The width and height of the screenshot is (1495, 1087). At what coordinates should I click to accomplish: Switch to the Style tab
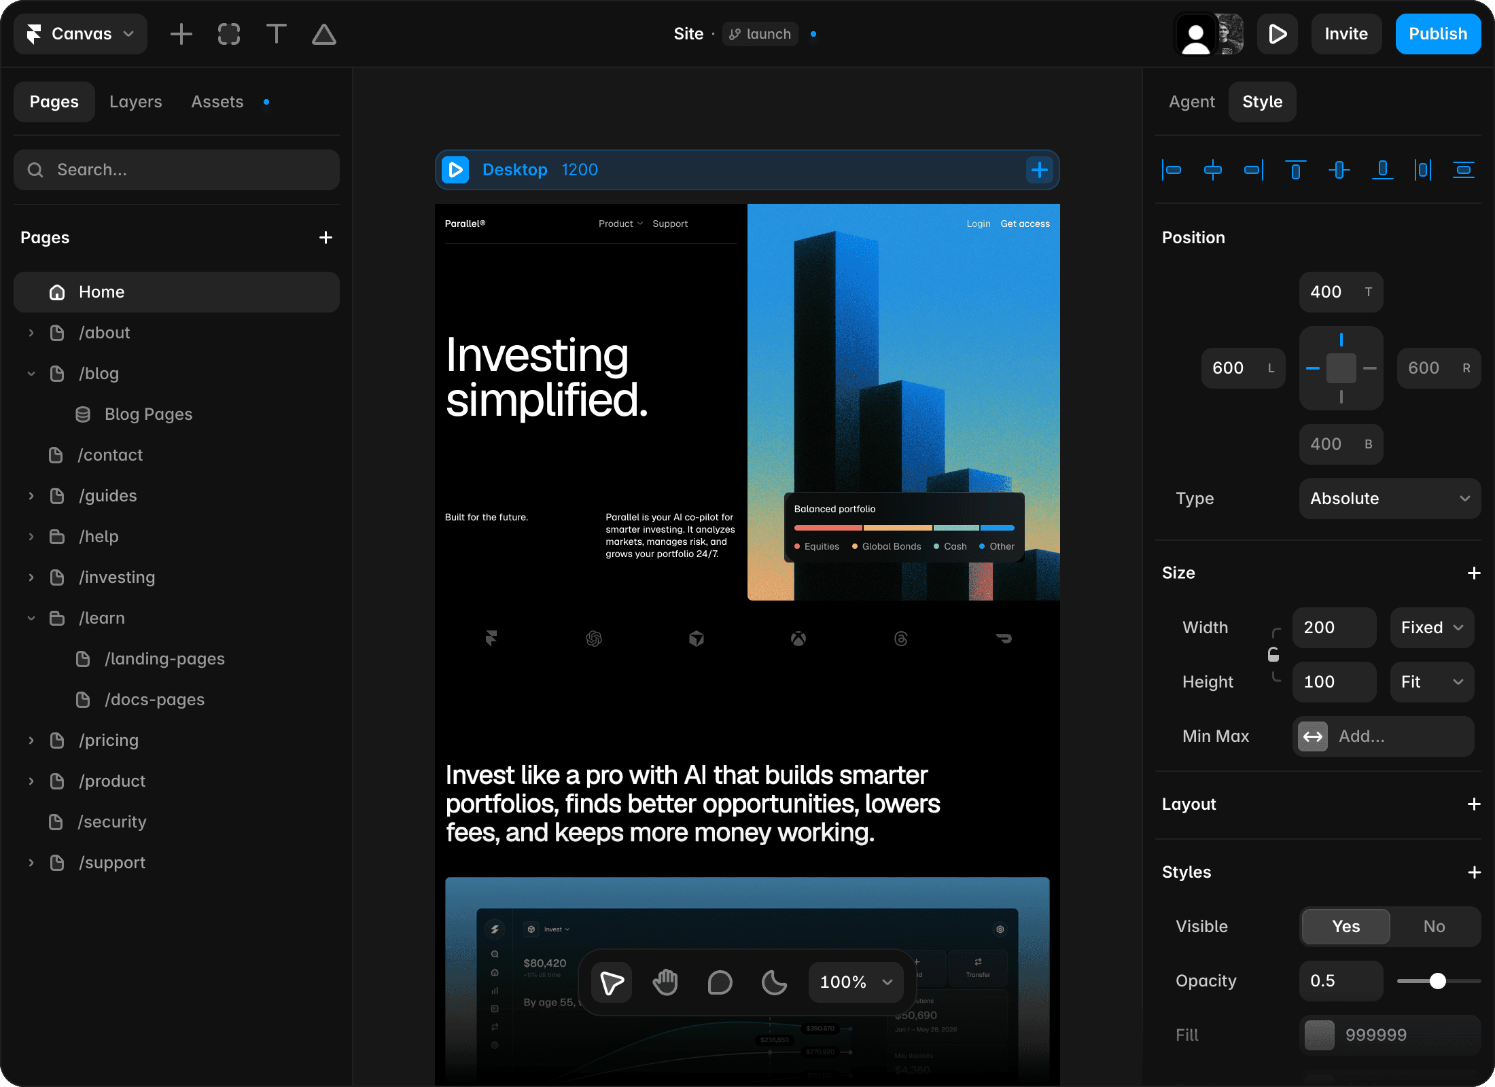tap(1263, 102)
